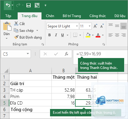Click the Undo arrow icon

tap(8, 5)
